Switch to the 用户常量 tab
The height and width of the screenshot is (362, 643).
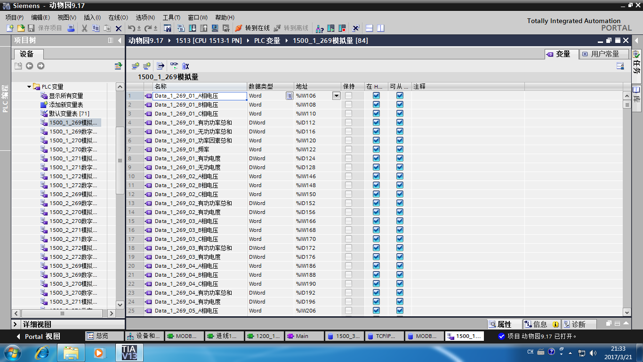(604, 54)
